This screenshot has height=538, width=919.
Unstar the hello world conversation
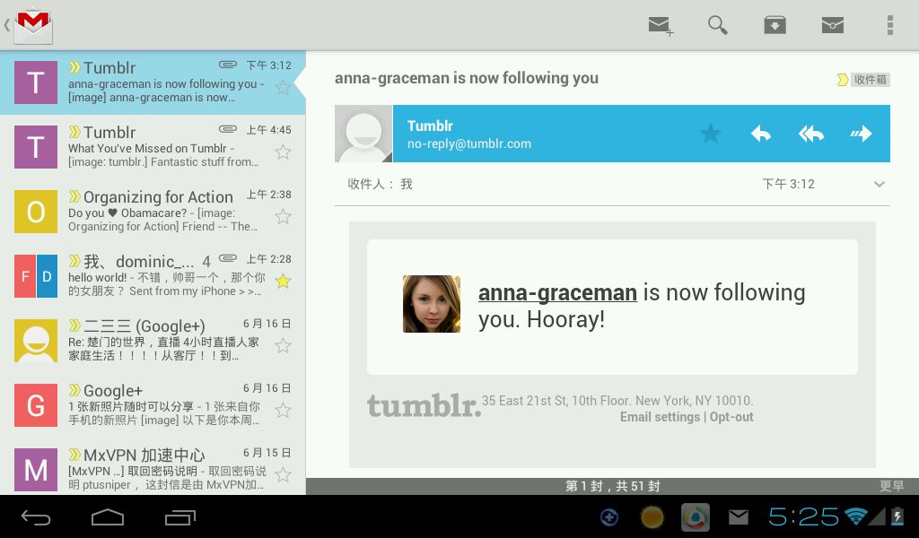[x=283, y=281]
